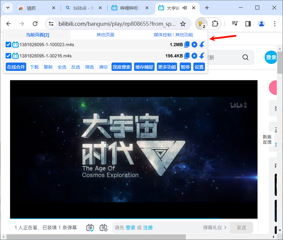Open 更多功能 options
This screenshot has width=283, height=240.
[167, 67]
